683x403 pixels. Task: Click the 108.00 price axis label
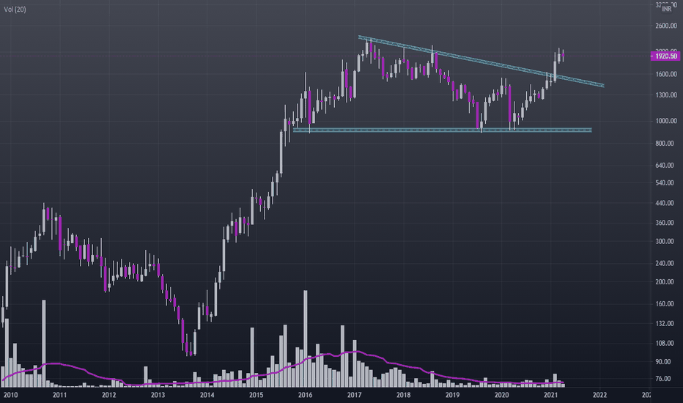pos(665,344)
